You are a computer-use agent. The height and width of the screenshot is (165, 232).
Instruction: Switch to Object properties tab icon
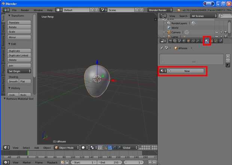coord(189,41)
